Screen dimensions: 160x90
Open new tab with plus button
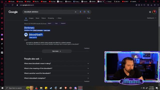click(x=139, y=1)
